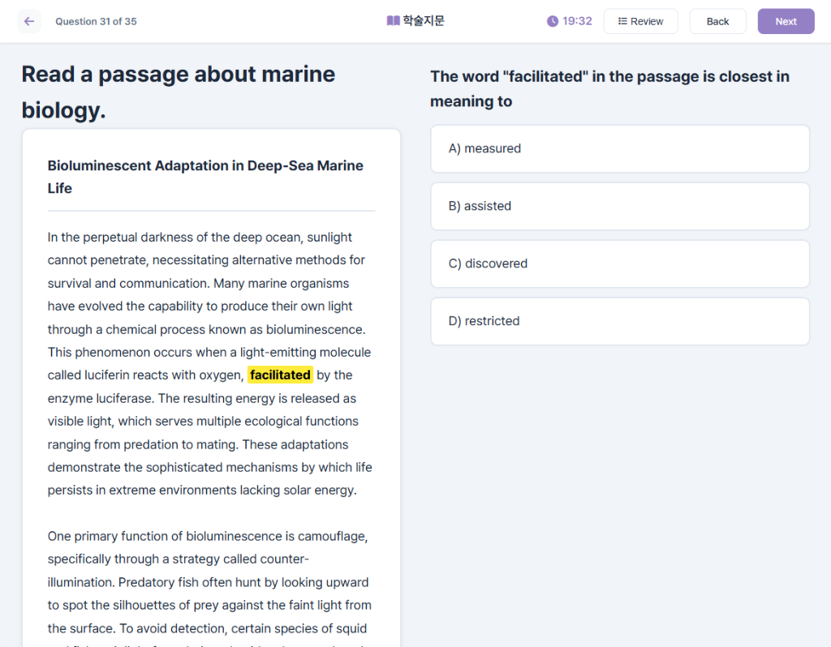Click the list icon in Review button
Image resolution: width=831 pixels, height=647 pixels.
point(622,22)
